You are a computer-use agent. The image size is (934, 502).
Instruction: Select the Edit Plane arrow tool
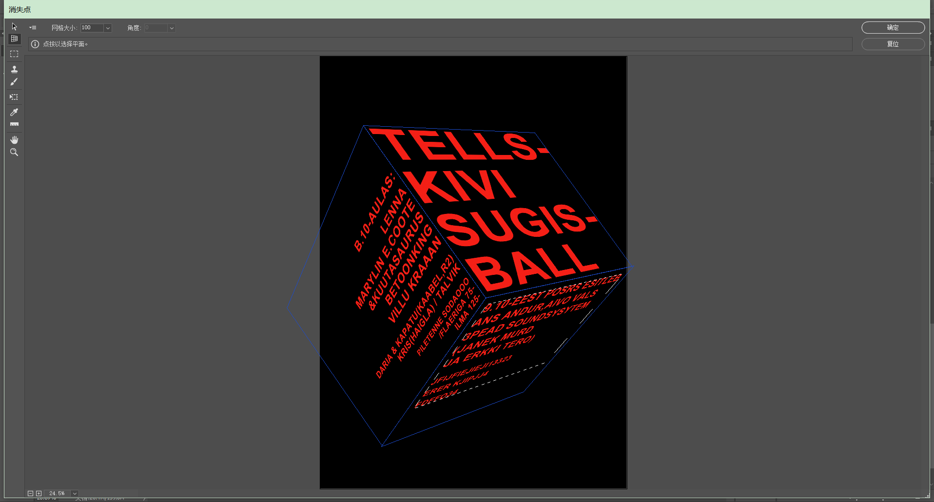(x=14, y=26)
